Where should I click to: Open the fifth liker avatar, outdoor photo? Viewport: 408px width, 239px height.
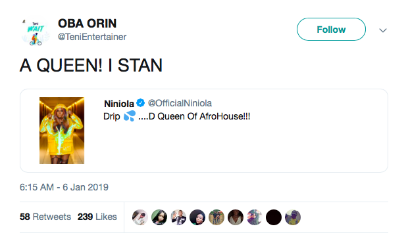(217, 217)
